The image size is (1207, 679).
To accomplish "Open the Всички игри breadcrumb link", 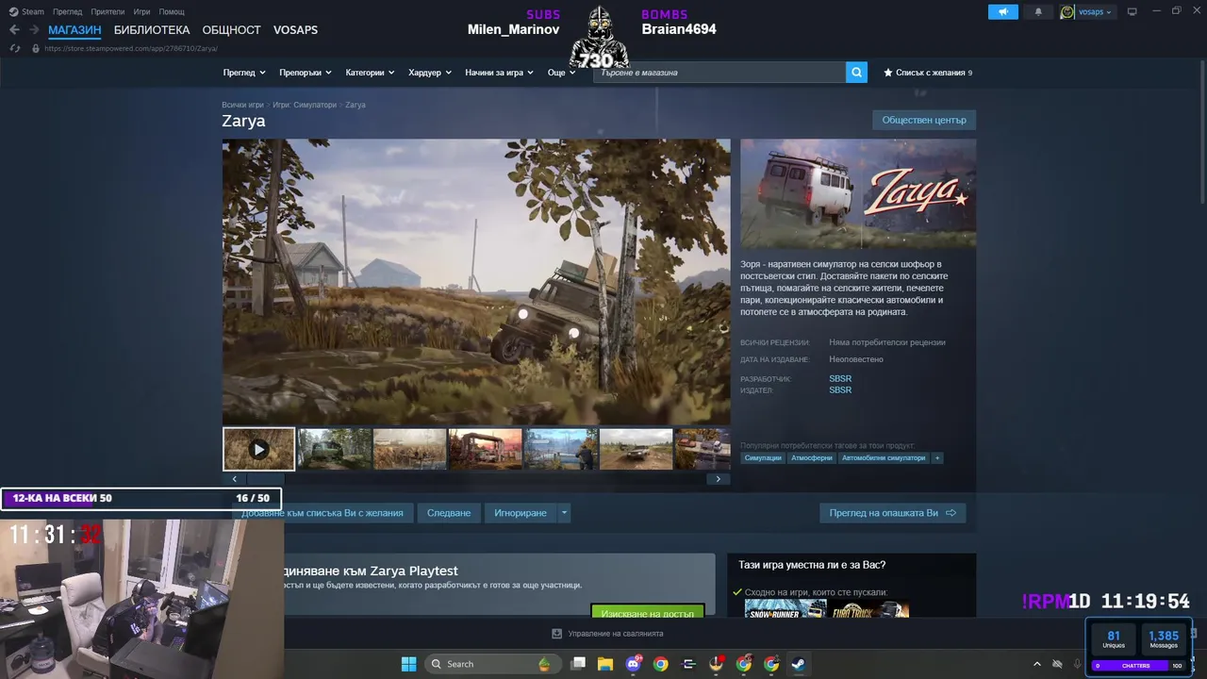I will click(x=242, y=105).
